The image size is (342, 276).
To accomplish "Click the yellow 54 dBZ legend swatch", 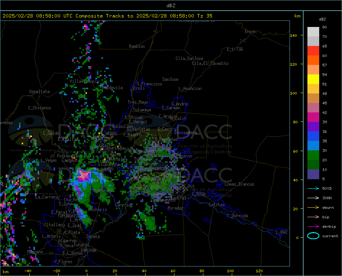I will [313, 79].
